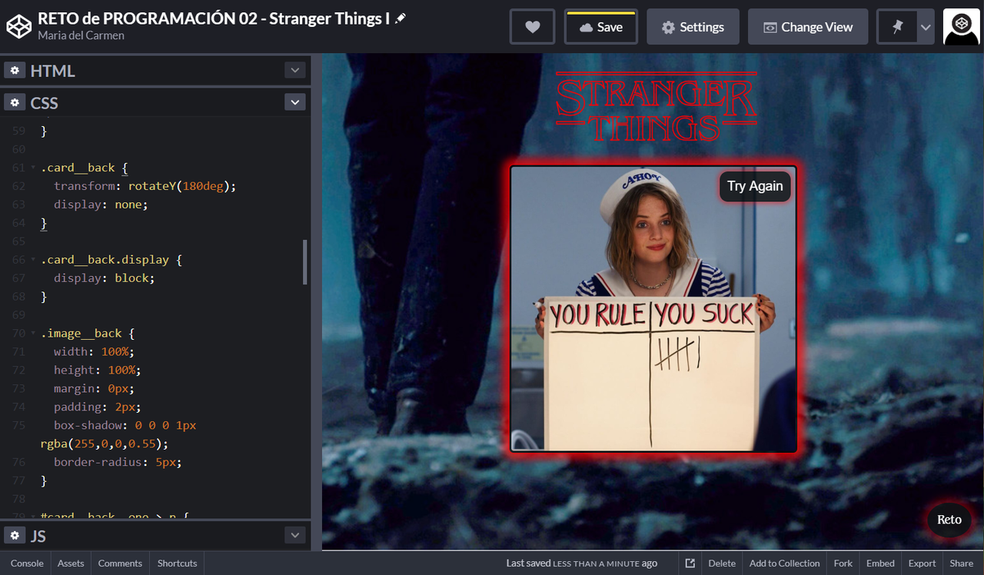The width and height of the screenshot is (984, 575).
Task: Fork this pen
Action: [x=843, y=563]
